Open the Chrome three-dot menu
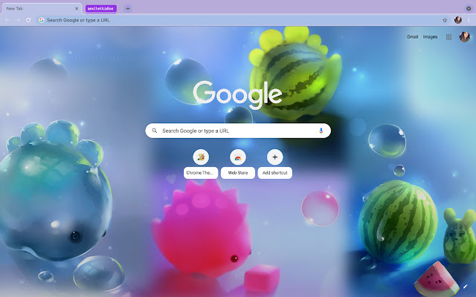 (x=469, y=20)
